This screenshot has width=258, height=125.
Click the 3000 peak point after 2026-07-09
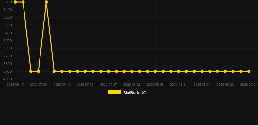[46, 2]
